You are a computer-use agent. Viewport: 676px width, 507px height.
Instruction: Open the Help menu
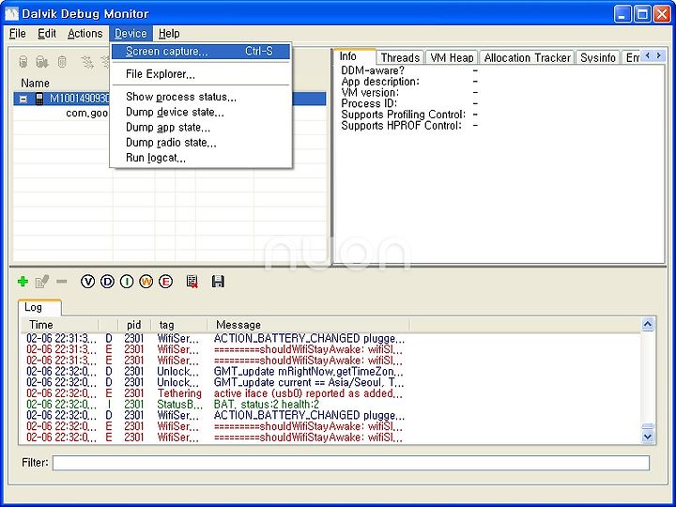click(169, 33)
